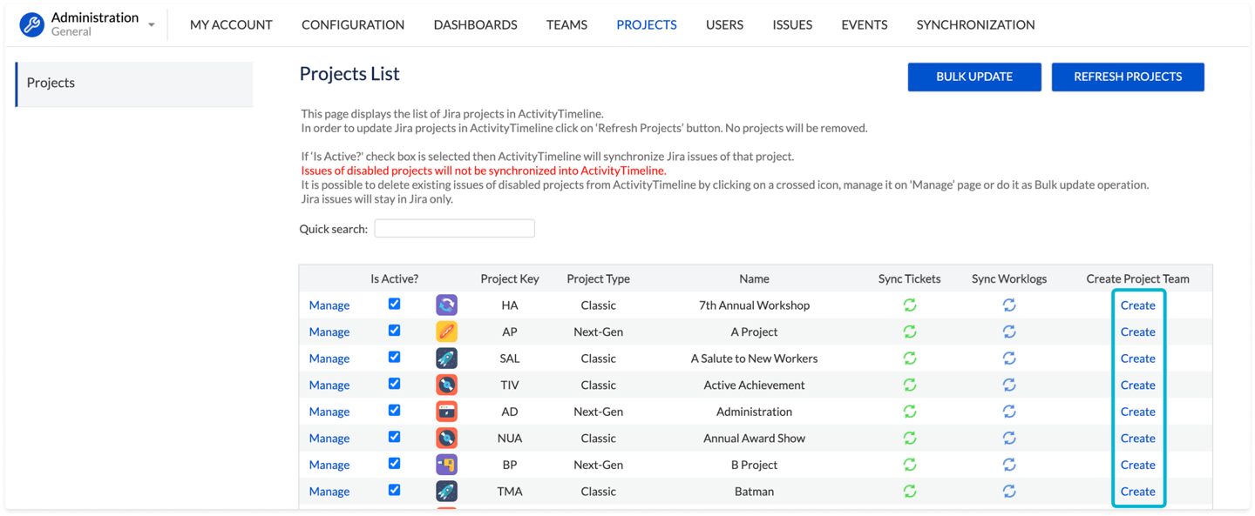Screen dimensions: 1255x516
Task: Click Sync Worklogs icon for A Project
Action: click(x=1009, y=332)
